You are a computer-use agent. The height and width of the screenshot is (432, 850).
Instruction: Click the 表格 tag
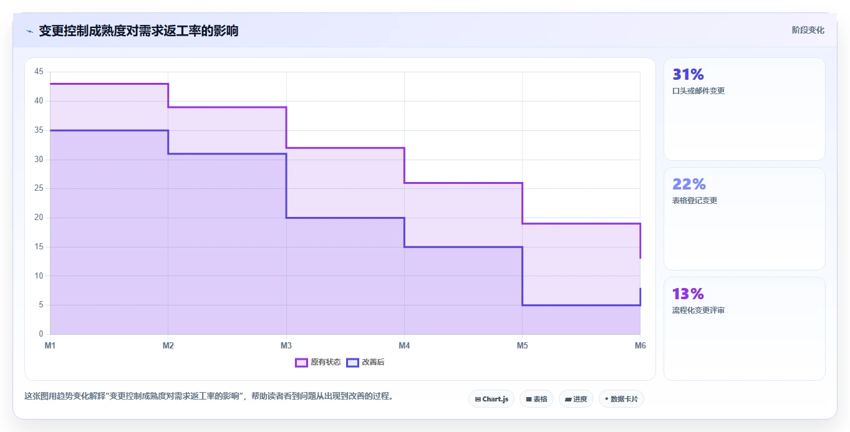[536, 399]
